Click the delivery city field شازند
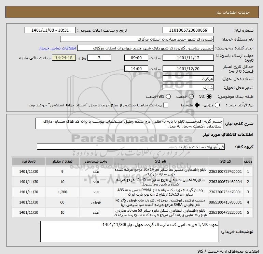 click(188, 87)
